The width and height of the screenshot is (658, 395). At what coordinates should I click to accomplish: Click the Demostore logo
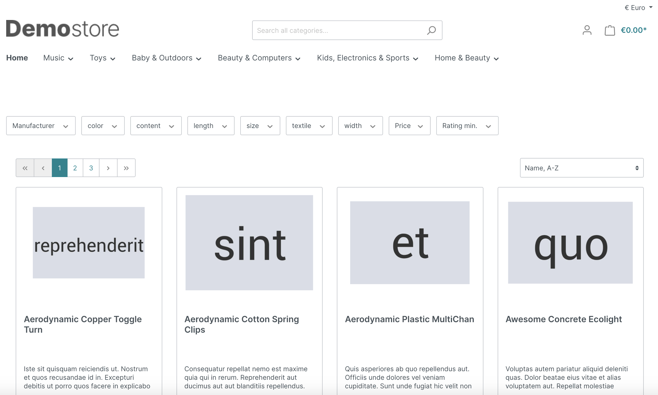(62, 28)
